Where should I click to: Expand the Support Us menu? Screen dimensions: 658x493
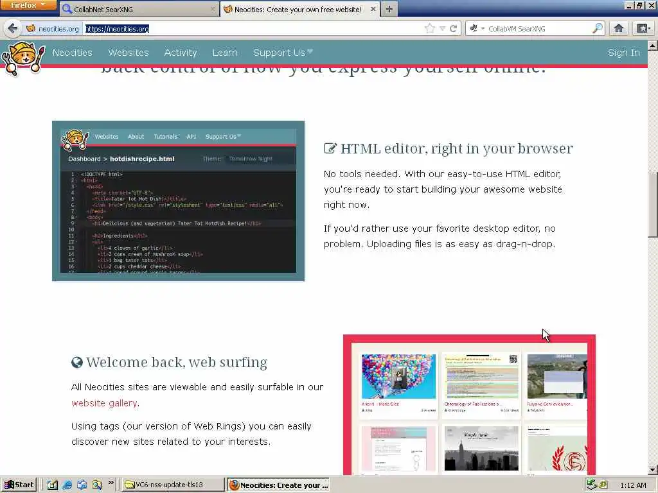tap(283, 53)
